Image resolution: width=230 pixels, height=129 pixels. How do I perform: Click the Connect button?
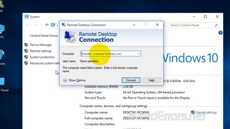[x=131, y=80]
